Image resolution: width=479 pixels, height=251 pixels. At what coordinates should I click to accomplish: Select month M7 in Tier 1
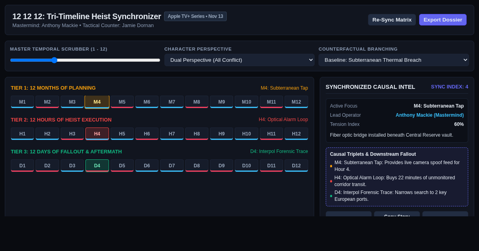pyautogui.click(x=172, y=102)
